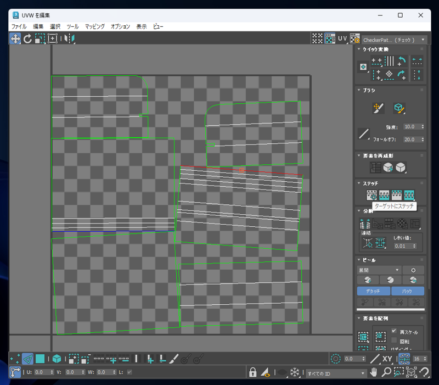Enable the 再スケール checkbox
The height and width of the screenshot is (385, 439).
tap(394, 331)
